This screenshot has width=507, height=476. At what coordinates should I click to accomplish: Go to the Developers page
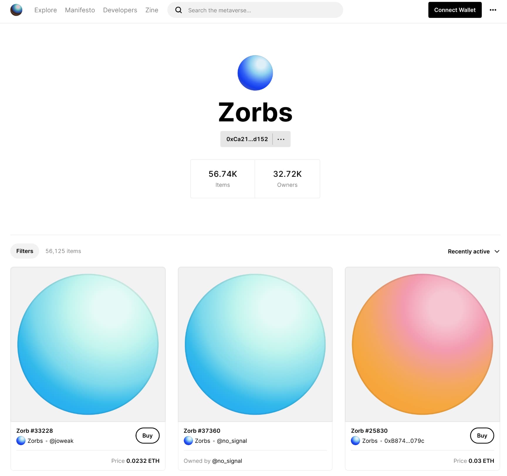[x=120, y=10]
